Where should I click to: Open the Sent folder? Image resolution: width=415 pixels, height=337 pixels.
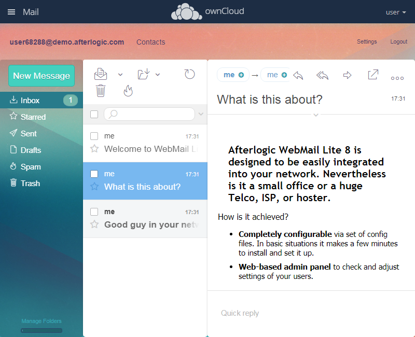point(29,134)
